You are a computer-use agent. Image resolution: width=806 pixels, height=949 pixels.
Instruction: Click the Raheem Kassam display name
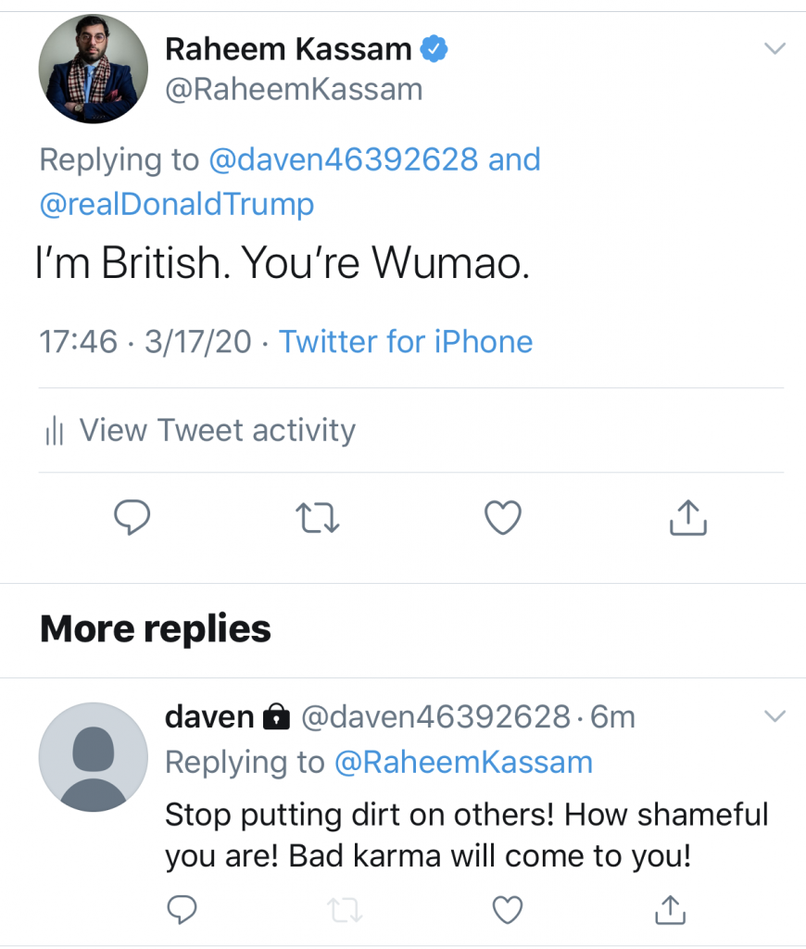point(288,49)
